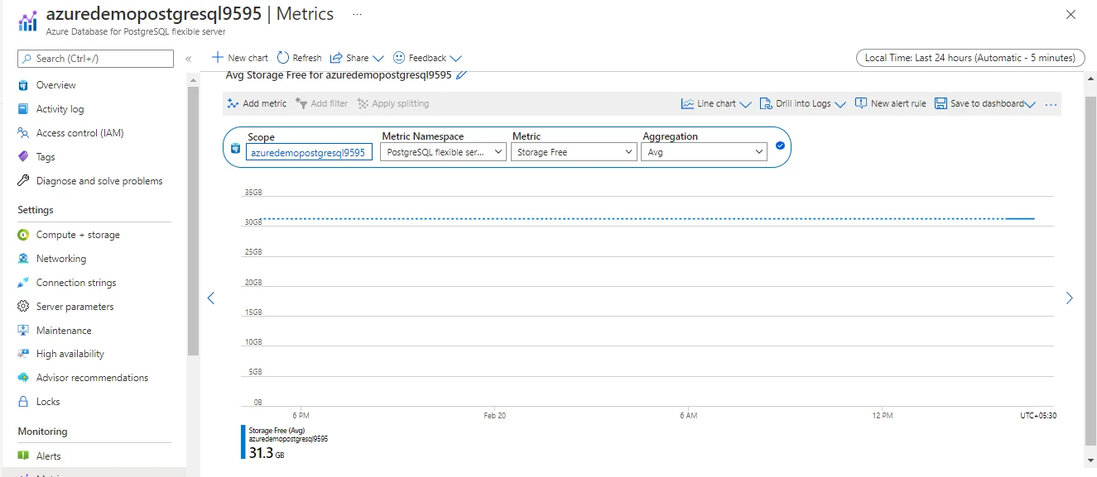Open the Metric Namespace dropdown
This screenshot has height=477, width=1097.
point(443,152)
